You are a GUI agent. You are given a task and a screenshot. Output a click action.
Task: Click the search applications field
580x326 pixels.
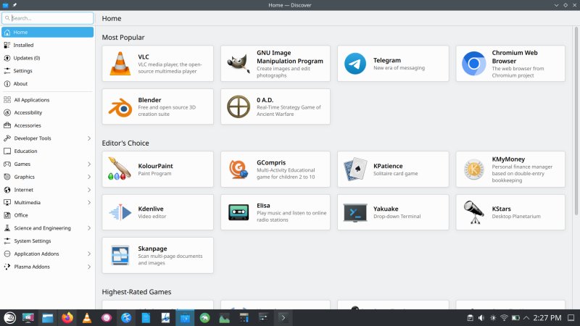coord(47,18)
